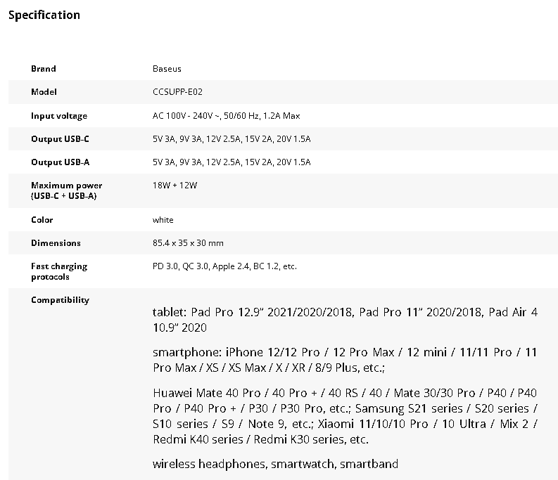Click the Output USB-C voltage values
Screen dimensions: 558x480
(x=231, y=139)
